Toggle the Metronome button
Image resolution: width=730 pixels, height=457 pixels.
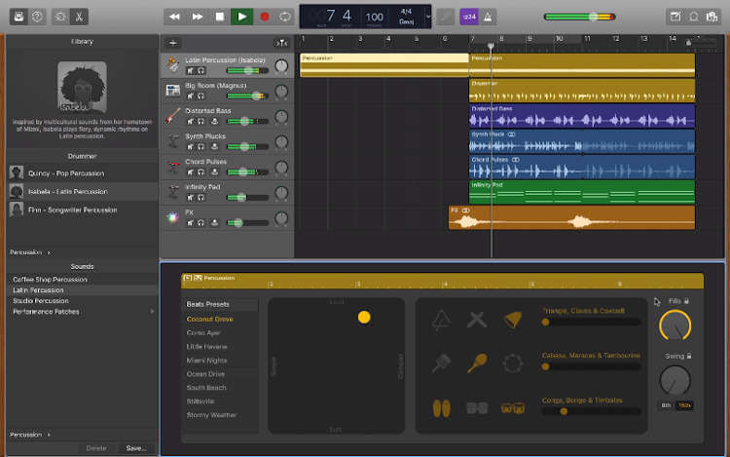click(x=488, y=17)
